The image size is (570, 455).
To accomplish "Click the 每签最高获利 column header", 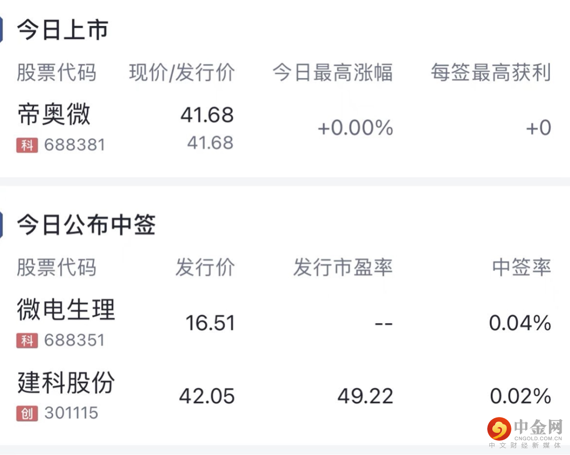I will click(x=491, y=73).
